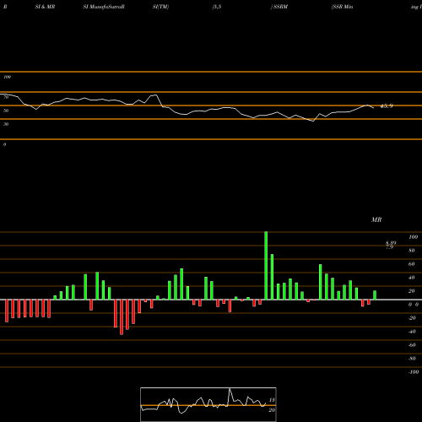
Task: Open the mini overview chart at bottom
Action: click(x=208, y=404)
